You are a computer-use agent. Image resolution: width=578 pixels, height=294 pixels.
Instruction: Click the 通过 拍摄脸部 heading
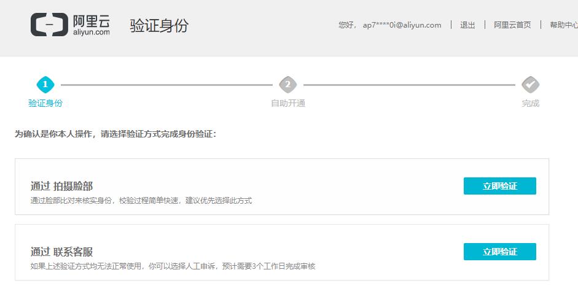pyautogui.click(x=61, y=186)
